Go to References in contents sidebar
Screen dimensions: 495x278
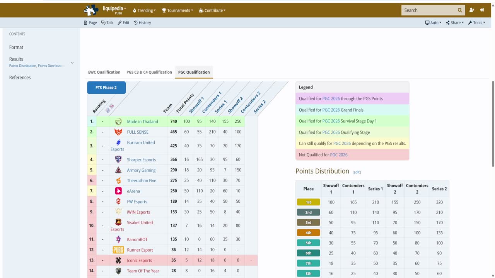(x=20, y=77)
